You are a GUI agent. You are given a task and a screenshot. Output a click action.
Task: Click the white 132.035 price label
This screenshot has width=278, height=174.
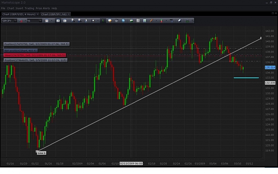[270, 83]
